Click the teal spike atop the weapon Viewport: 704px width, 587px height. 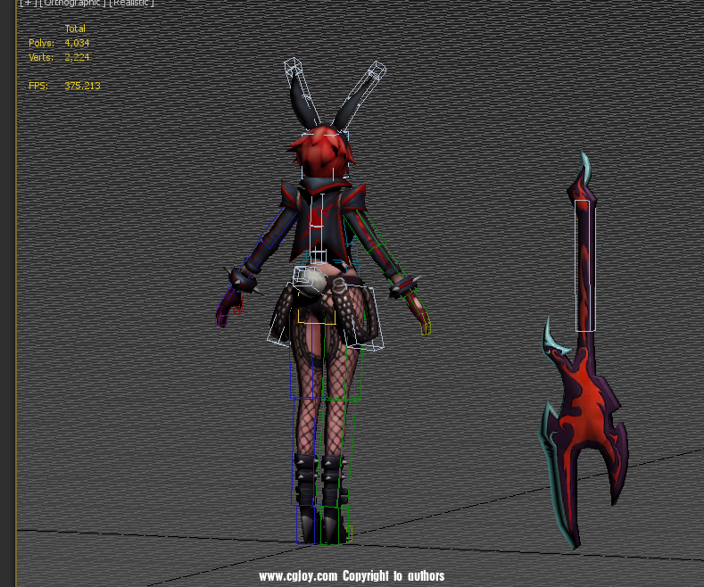(585, 165)
